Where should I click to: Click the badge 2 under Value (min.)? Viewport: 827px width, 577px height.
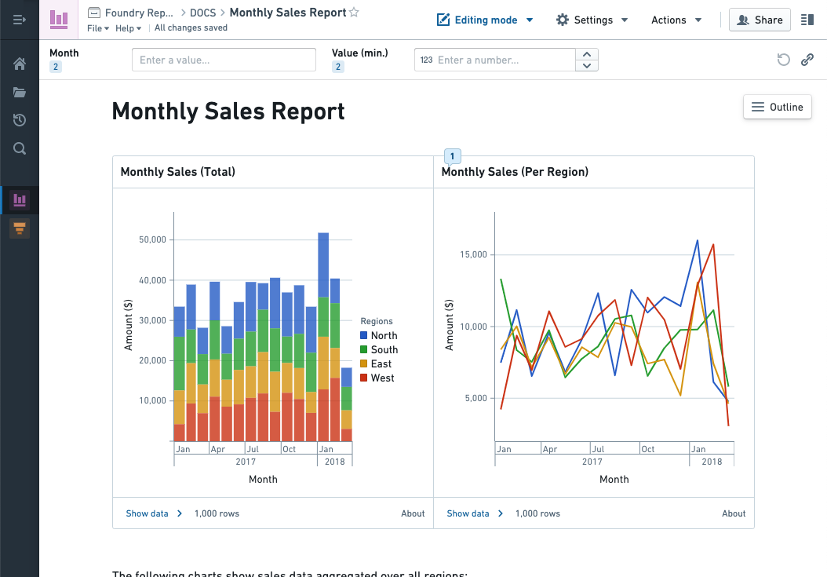(x=338, y=67)
